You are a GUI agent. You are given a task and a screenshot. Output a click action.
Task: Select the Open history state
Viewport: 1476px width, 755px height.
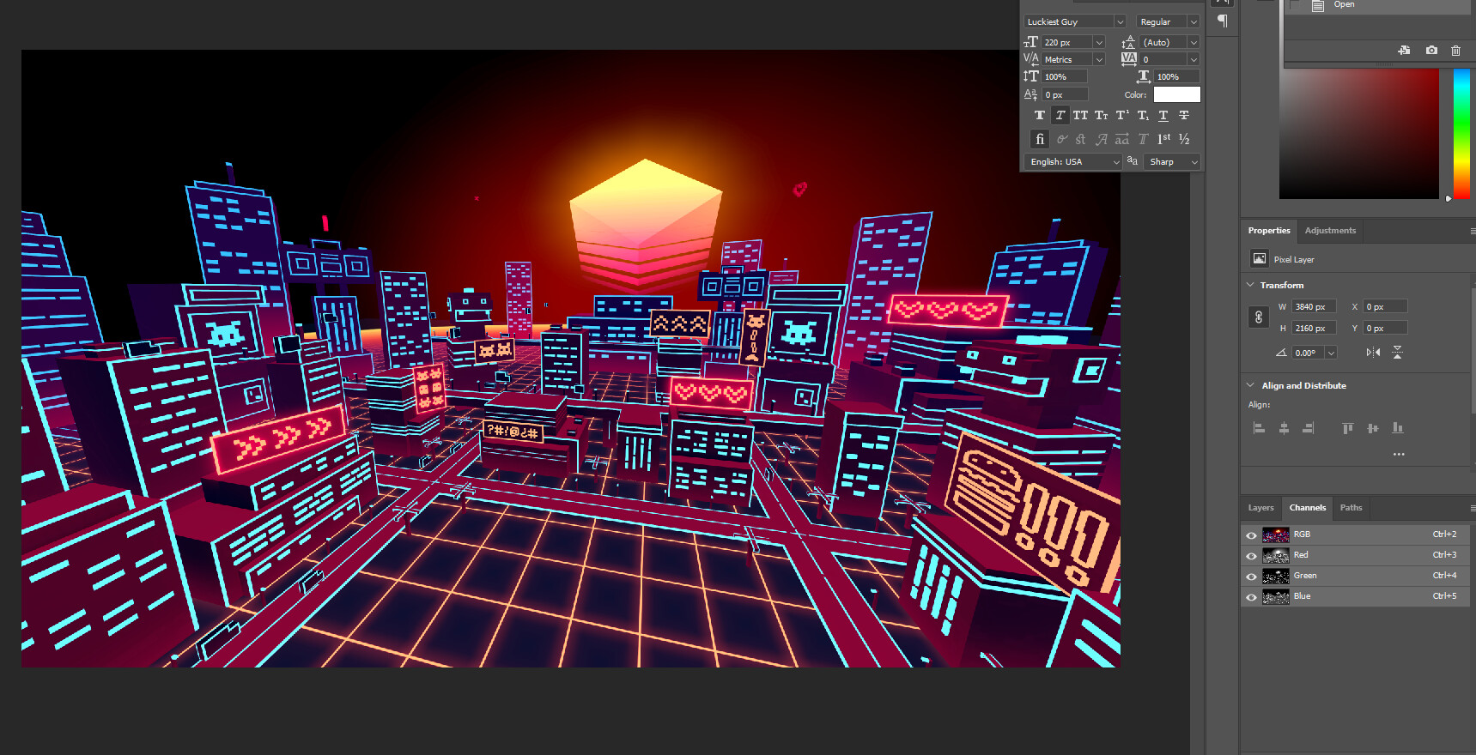(1377, 6)
